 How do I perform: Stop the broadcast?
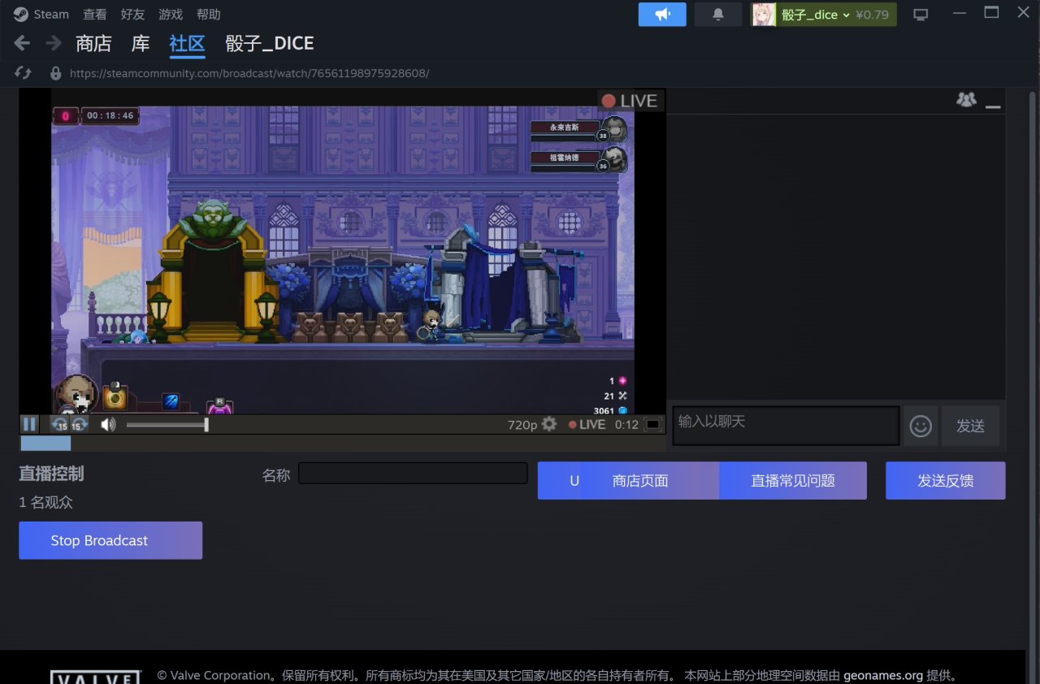pos(110,540)
